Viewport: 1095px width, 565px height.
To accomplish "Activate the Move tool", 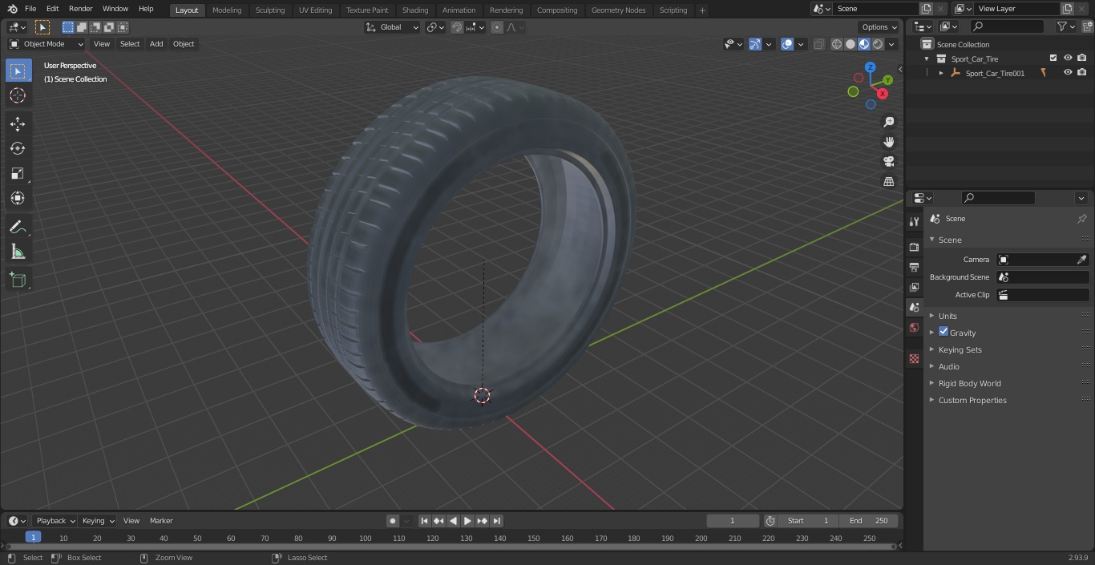I will (18, 123).
